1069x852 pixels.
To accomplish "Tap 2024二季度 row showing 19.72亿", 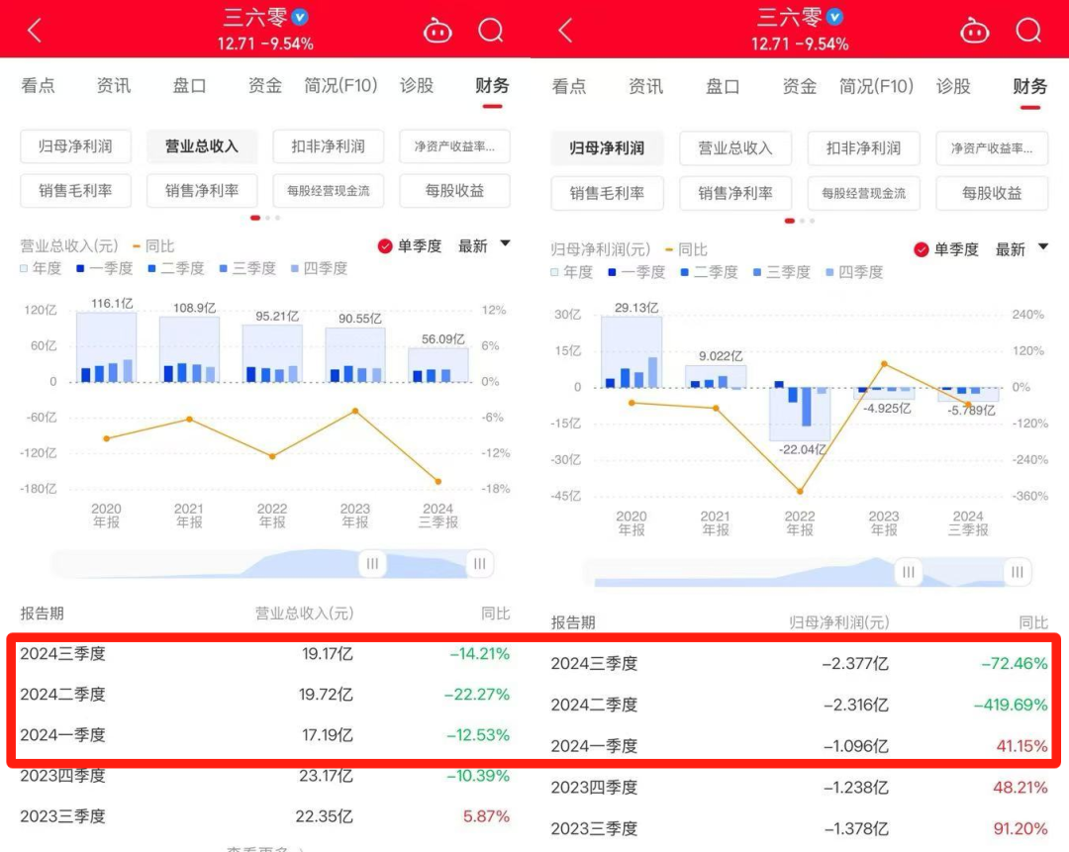I will click(x=264, y=695).
